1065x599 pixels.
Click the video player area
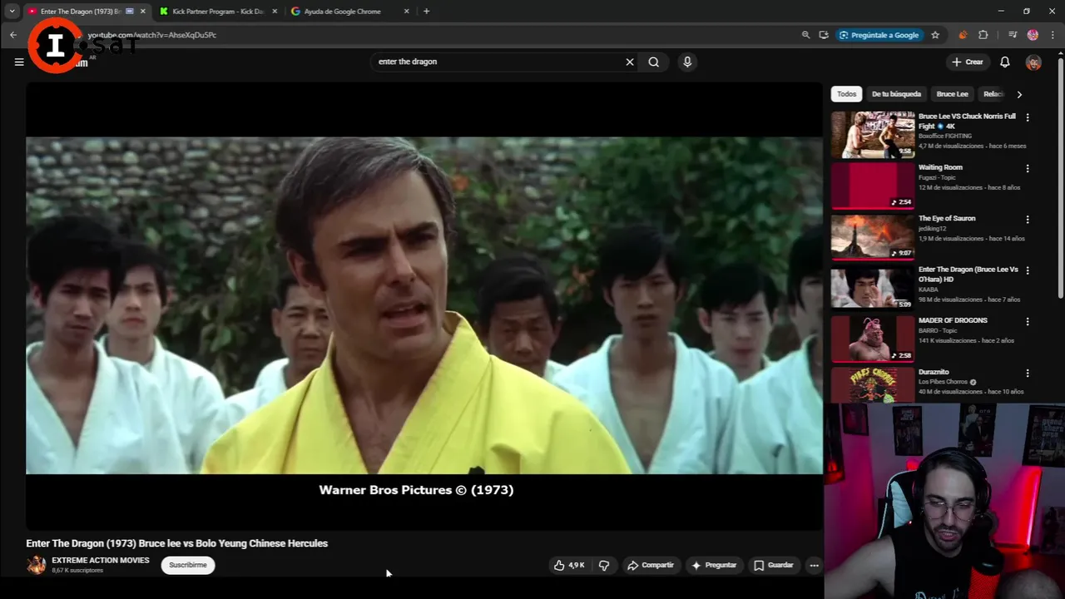(x=424, y=305)
